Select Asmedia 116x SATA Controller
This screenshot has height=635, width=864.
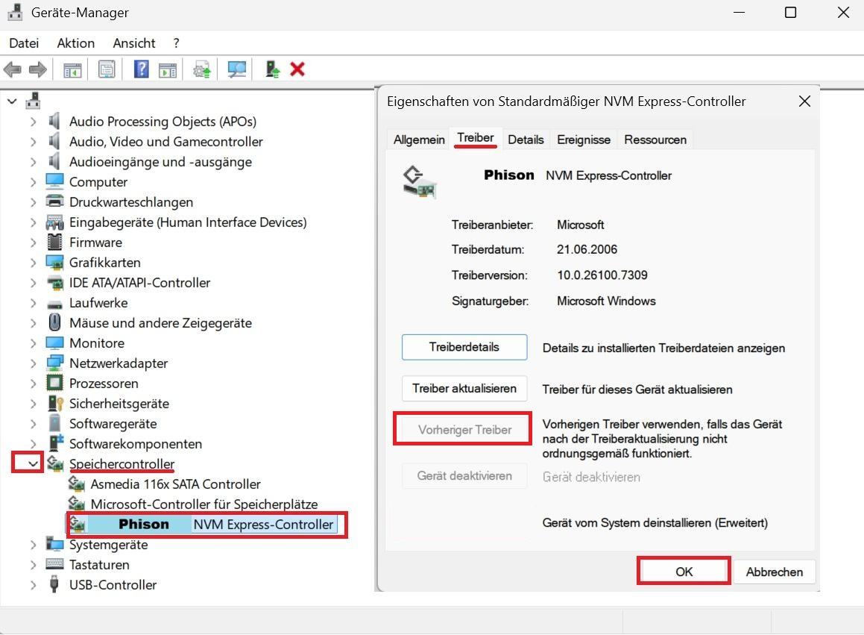(175, 484)
